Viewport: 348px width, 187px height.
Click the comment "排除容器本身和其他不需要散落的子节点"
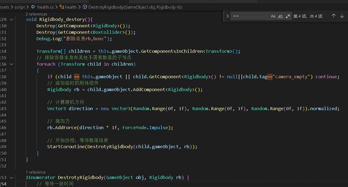84,58
